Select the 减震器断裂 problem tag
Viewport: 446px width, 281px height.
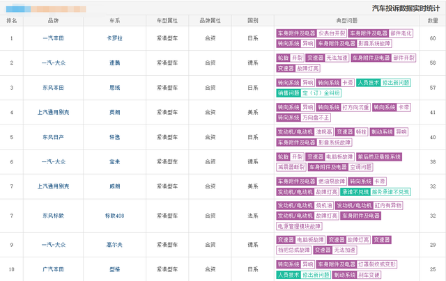291,167
